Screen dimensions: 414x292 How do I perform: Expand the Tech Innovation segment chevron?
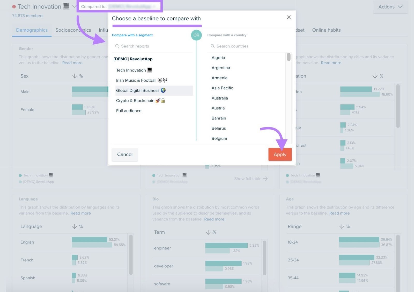74,6
